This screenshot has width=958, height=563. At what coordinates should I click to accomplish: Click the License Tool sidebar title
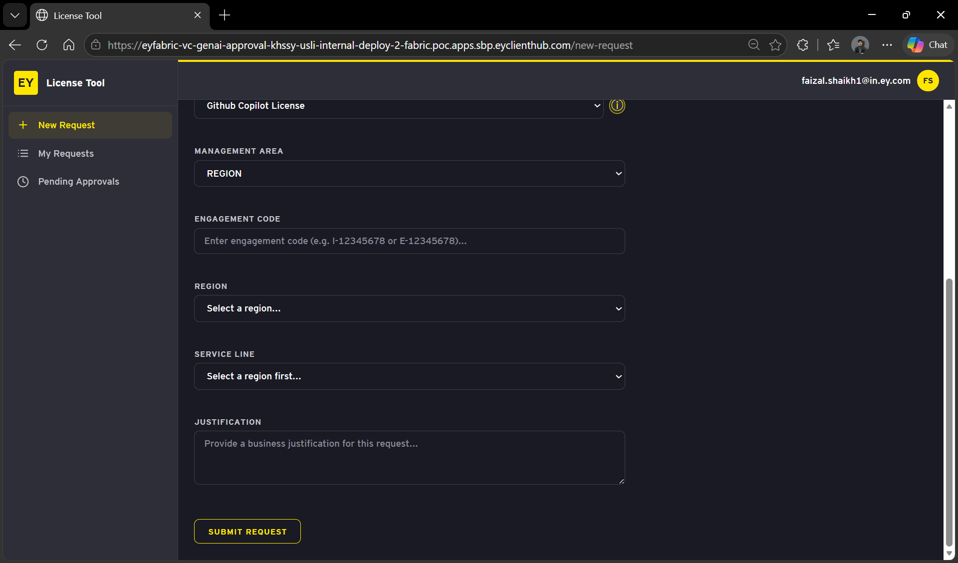75,83
